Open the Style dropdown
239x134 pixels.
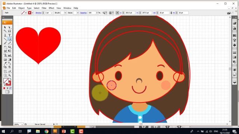78,13
